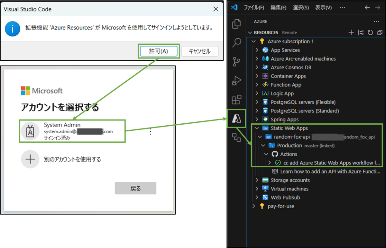The width and height of the screenshot is (386, 248).
Task: Open the Search view icon
Action: click(236, 42)
